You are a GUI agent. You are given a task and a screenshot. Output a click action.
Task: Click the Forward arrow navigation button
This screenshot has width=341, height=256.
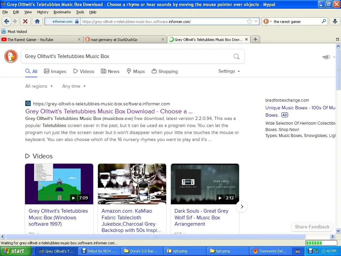[x=15, y=21]
